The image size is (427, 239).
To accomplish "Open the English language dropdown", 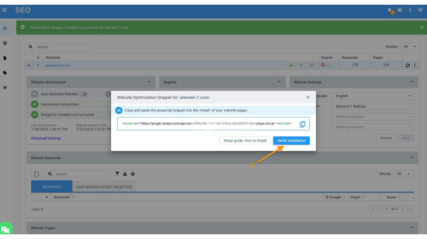I will (x=372, y=96).
